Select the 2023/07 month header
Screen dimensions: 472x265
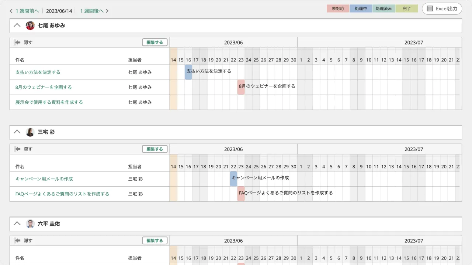point(413,42)
